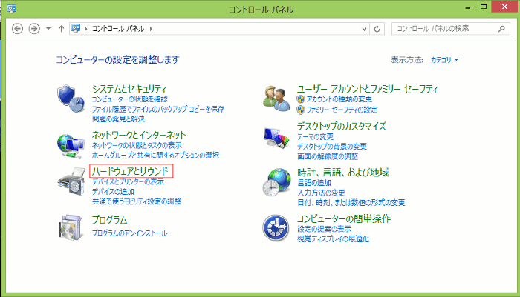The width and height of the screenshot is (520, 297).
Task: Click the User Accounts people icon
Action: click(x=276, y=97)
